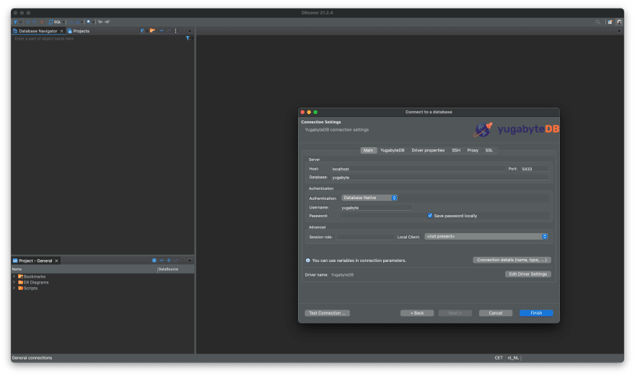Click the blue Search magnifier icon in toolbar
Screen dimensions: 635x376
click(x=89, y=22)
